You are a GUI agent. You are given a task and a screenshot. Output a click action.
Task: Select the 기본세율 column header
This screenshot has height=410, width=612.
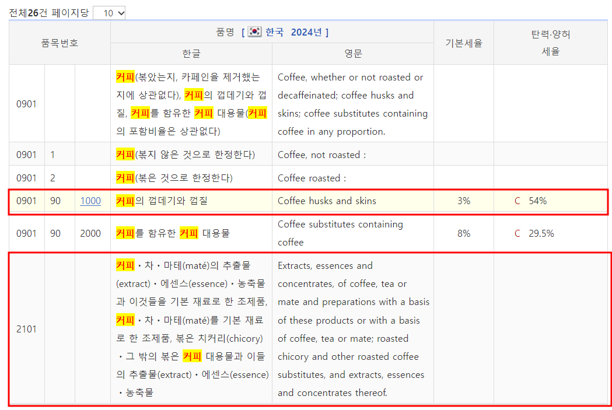(x=463, y=43)
